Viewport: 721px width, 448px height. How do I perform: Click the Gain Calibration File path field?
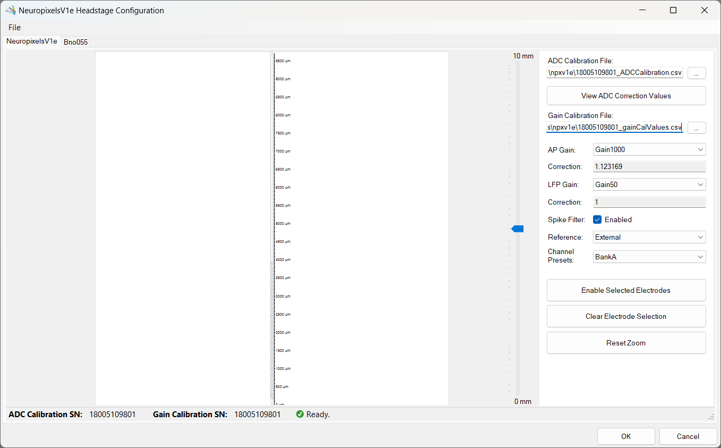(615, 128)
